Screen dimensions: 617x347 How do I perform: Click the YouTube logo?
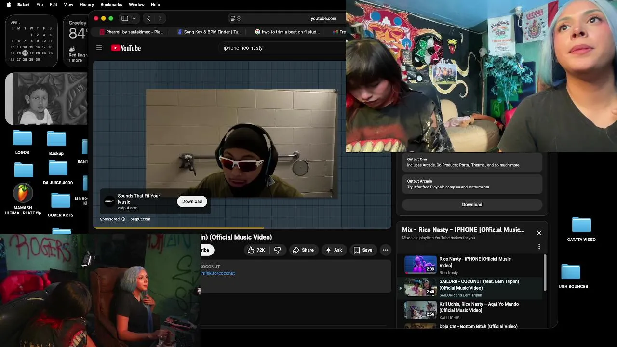click(126, 48)
